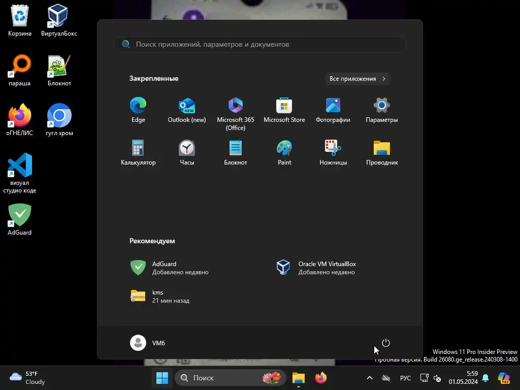Switch РУС input language indicator

pos(405,378)
